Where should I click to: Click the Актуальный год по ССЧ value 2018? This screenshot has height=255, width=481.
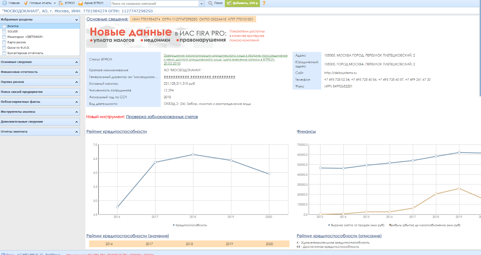[167, 97]
